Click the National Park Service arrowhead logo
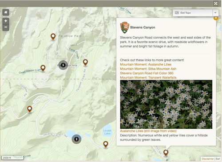 coord(125,27)
